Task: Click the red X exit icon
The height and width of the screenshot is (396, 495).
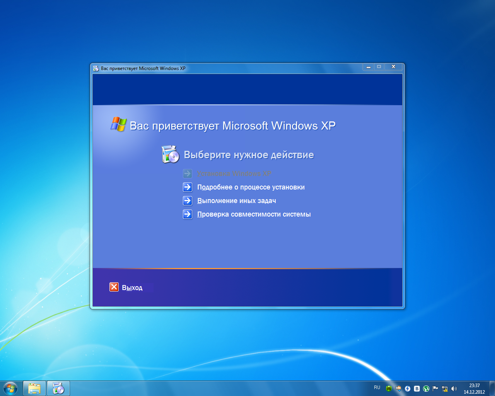Action: click(x=114, y=287)
